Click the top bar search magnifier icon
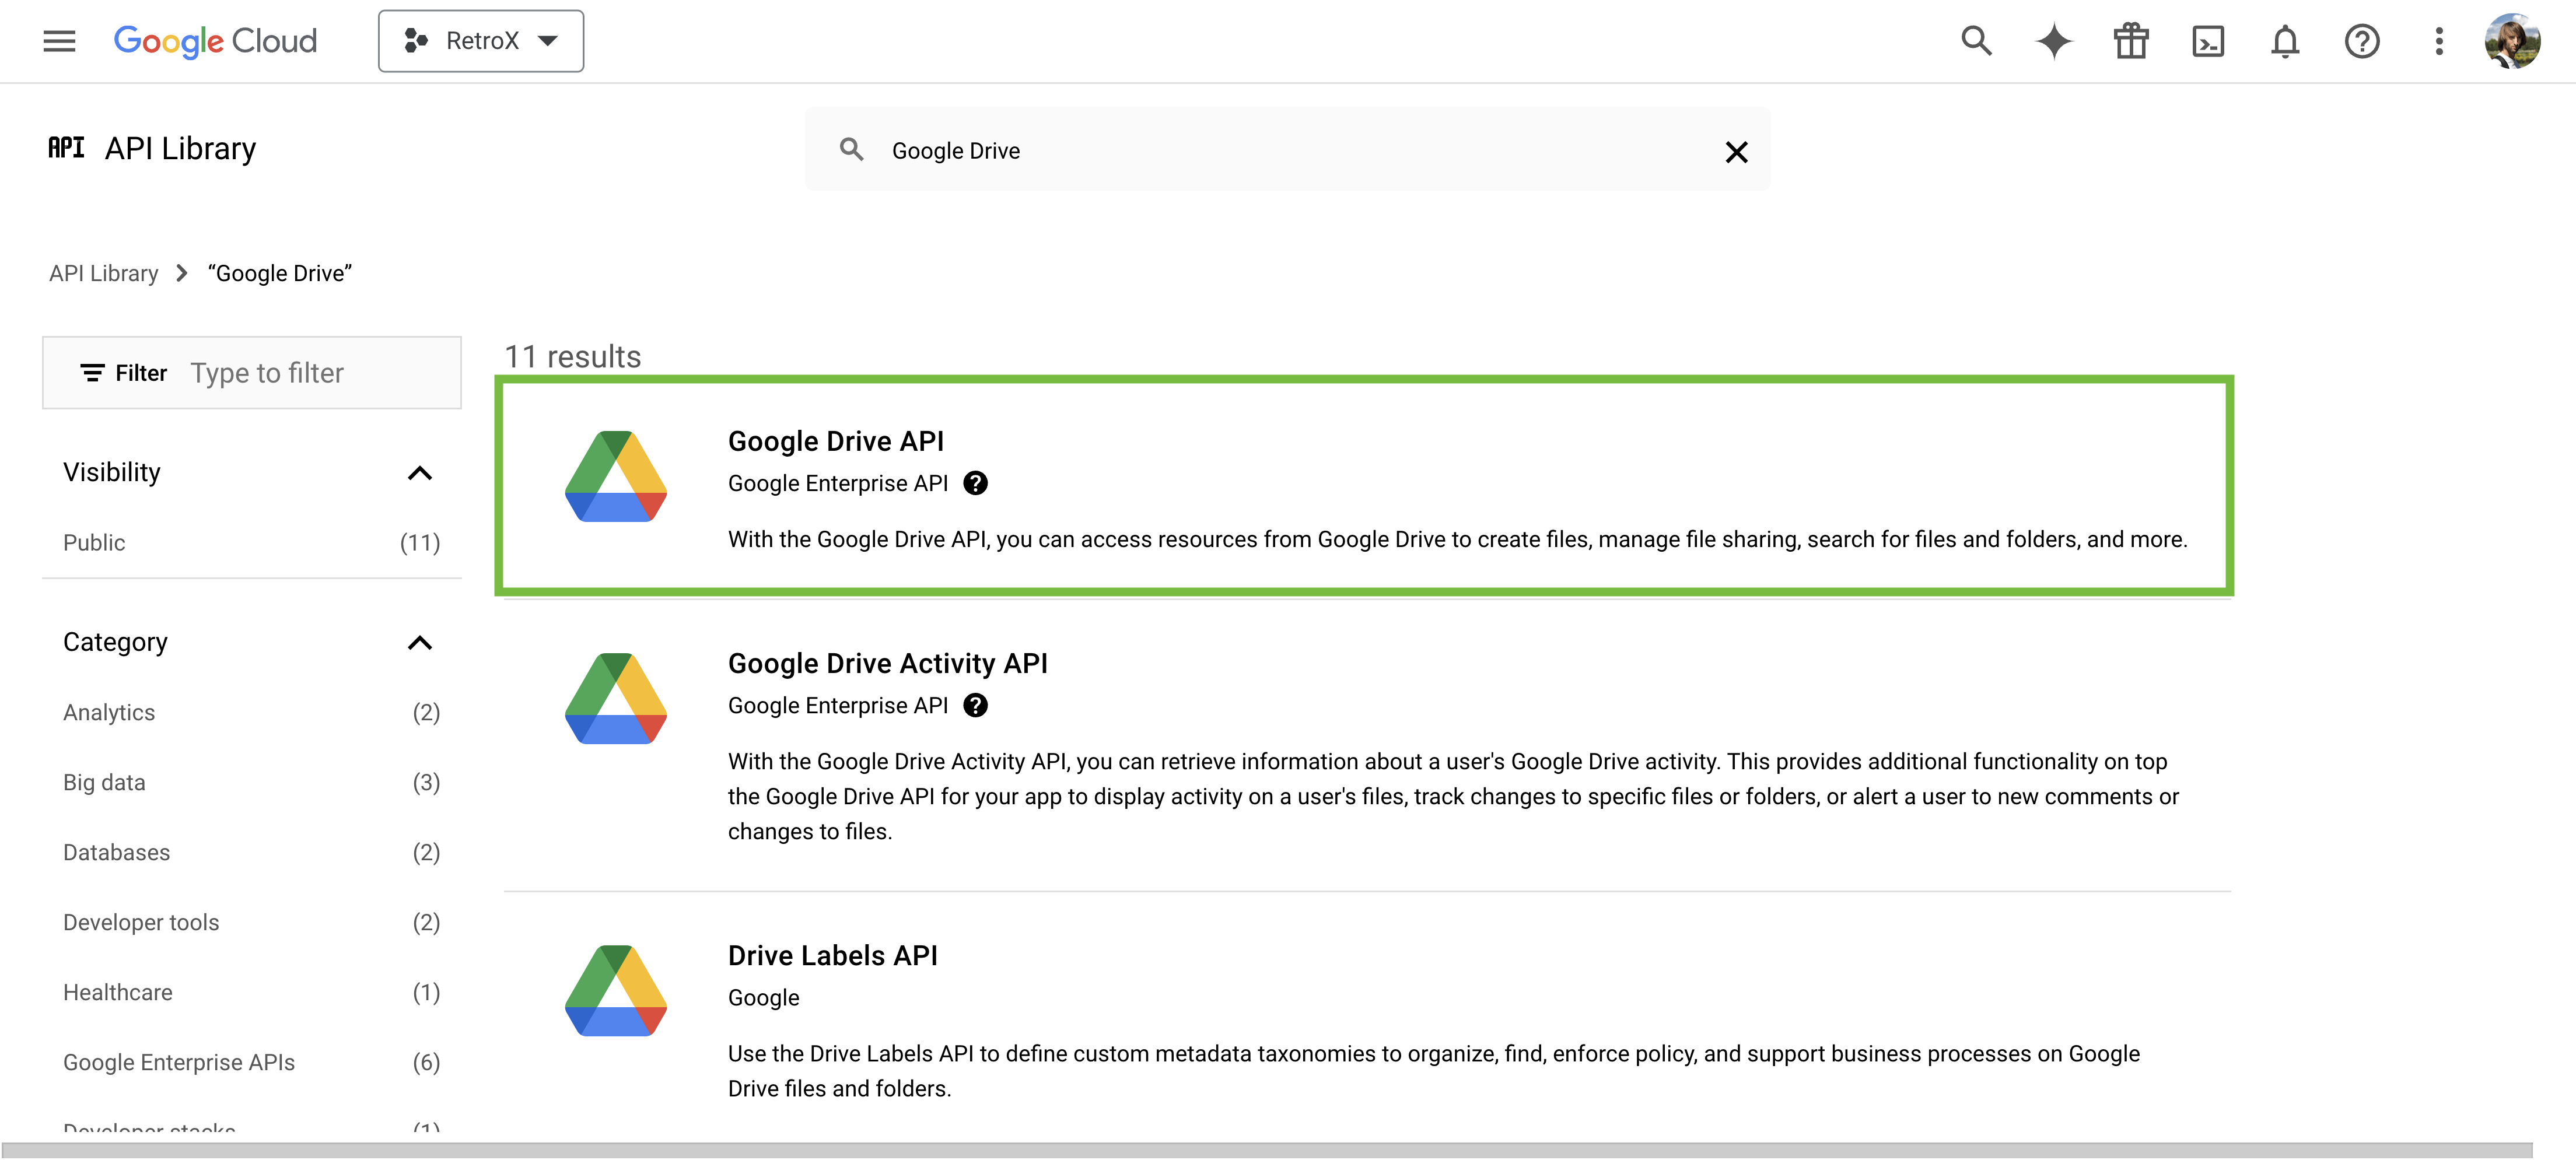This screenshot has height=1160, width=2576. click(1976, 41)
